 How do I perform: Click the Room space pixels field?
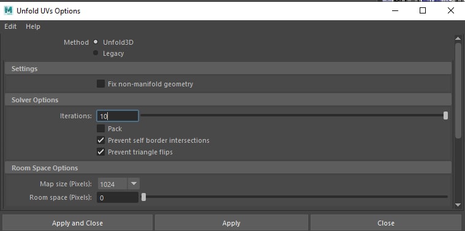(118, 197)
